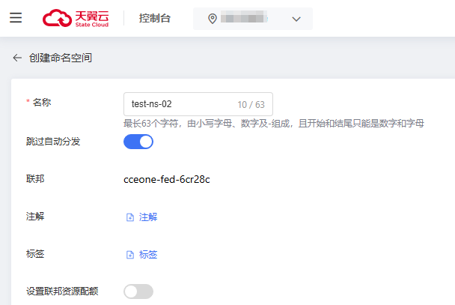Expand the region selector chevron

(296, 19)
